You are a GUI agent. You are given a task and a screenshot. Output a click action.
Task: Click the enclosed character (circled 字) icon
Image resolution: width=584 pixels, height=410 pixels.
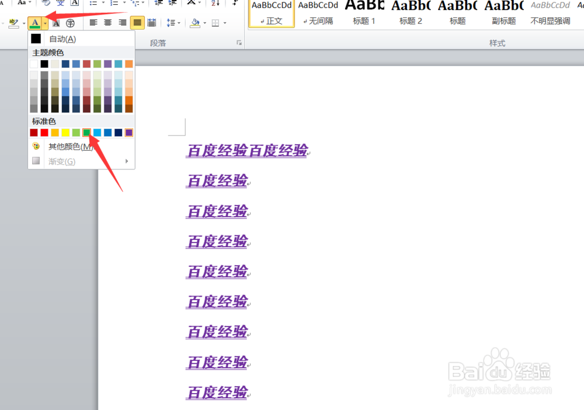coord(70,23)
